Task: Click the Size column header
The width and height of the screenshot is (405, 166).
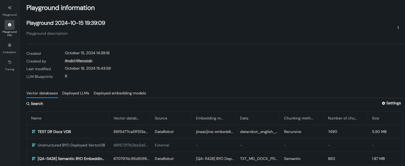Action: click(x=375, y=118)
